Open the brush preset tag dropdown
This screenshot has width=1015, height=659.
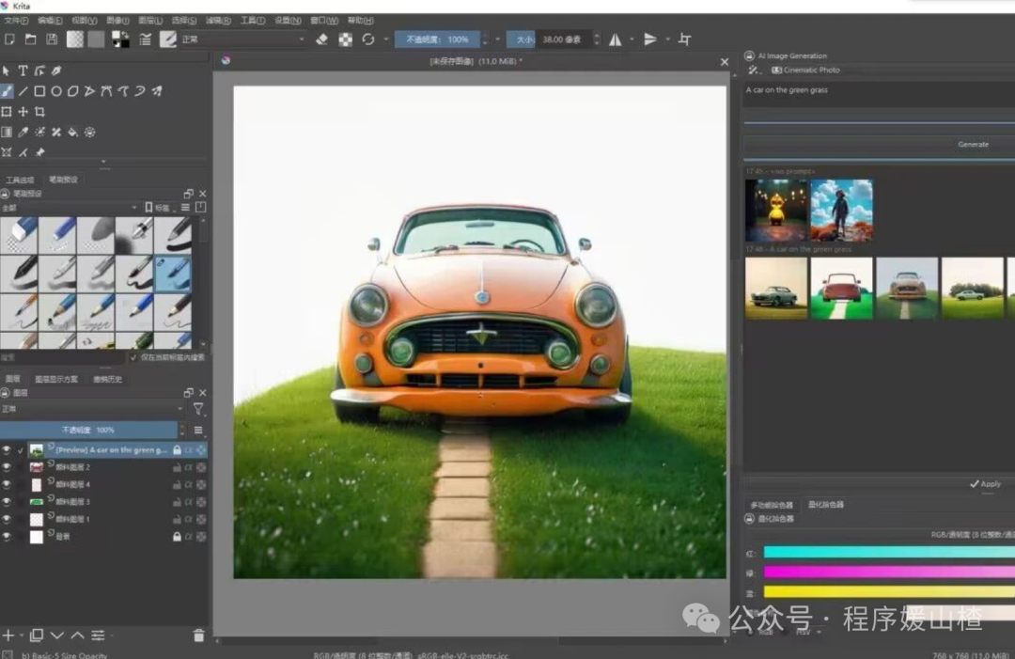click(x=70, y=208)
